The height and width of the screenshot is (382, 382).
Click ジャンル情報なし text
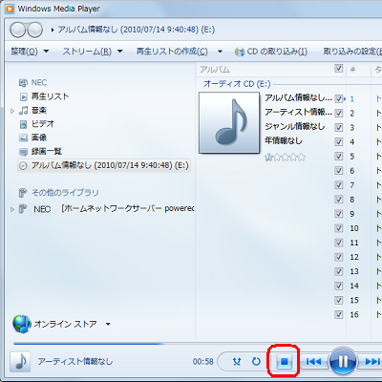point(295,126)
